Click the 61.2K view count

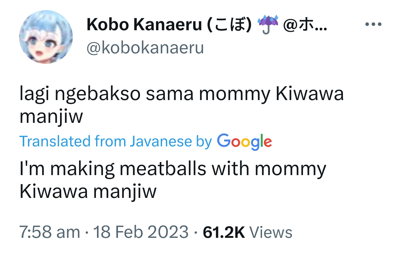[224, 232]
